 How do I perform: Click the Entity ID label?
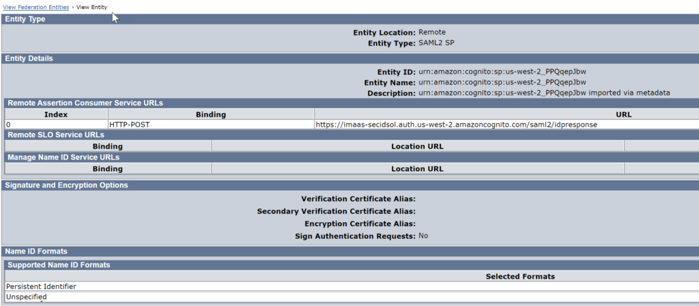click(x=397, y=72)
